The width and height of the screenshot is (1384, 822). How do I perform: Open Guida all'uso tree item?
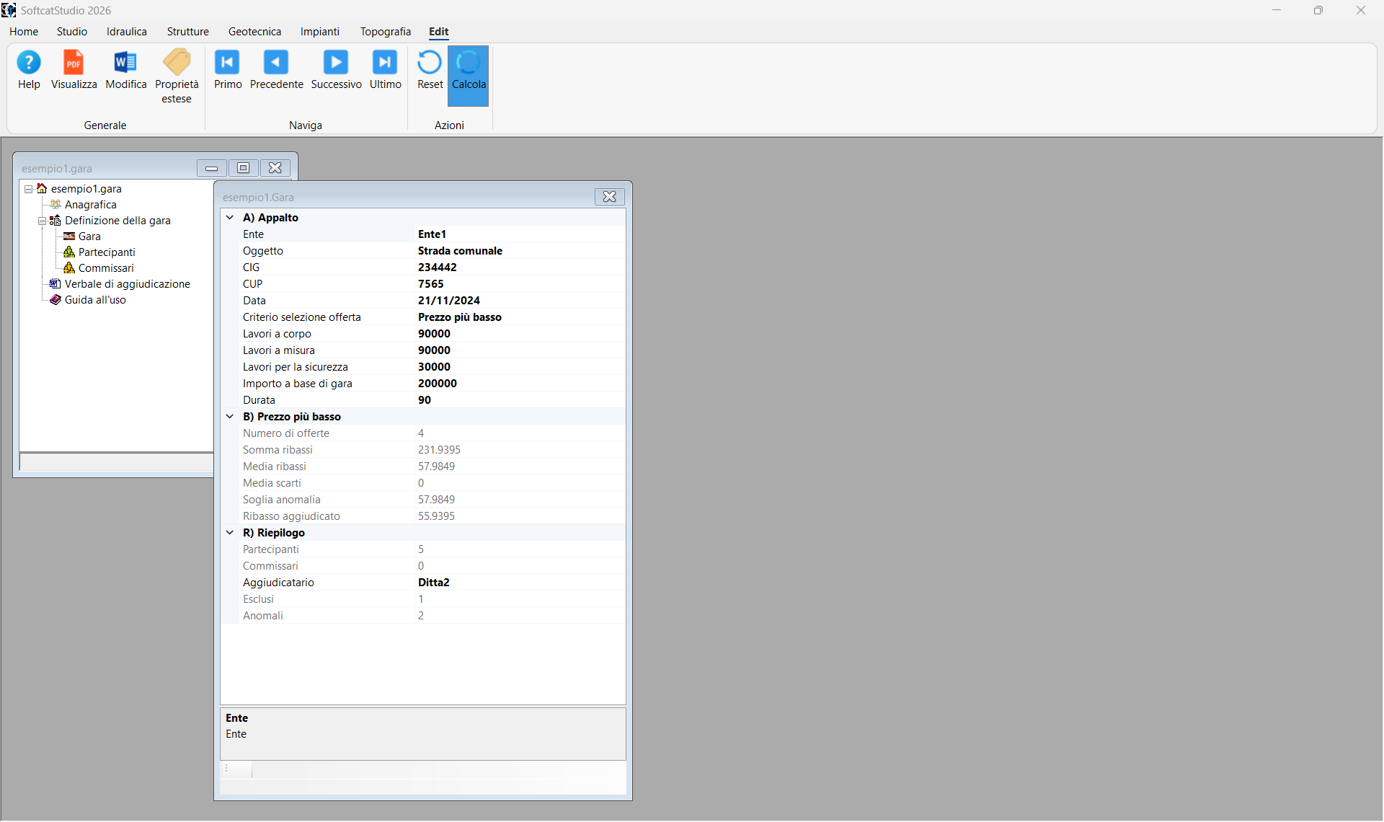click(95, 300)
